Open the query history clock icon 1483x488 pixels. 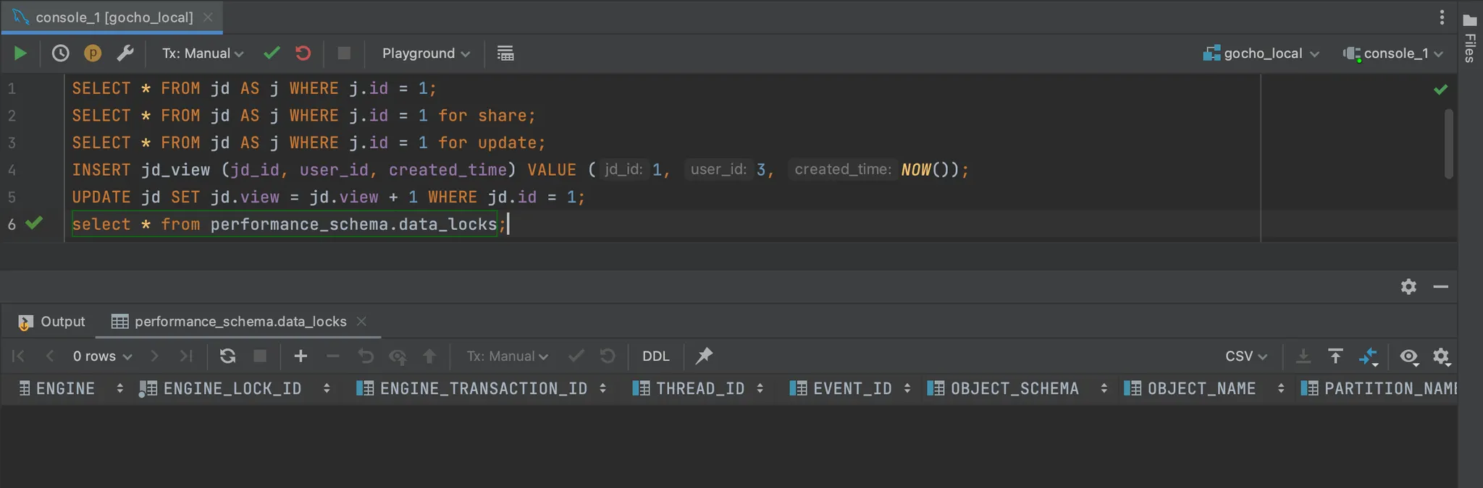(60, 53)
